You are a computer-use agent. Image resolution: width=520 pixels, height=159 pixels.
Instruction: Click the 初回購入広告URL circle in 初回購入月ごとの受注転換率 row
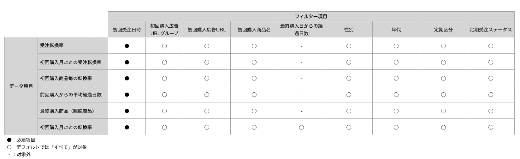click(207, 62)
